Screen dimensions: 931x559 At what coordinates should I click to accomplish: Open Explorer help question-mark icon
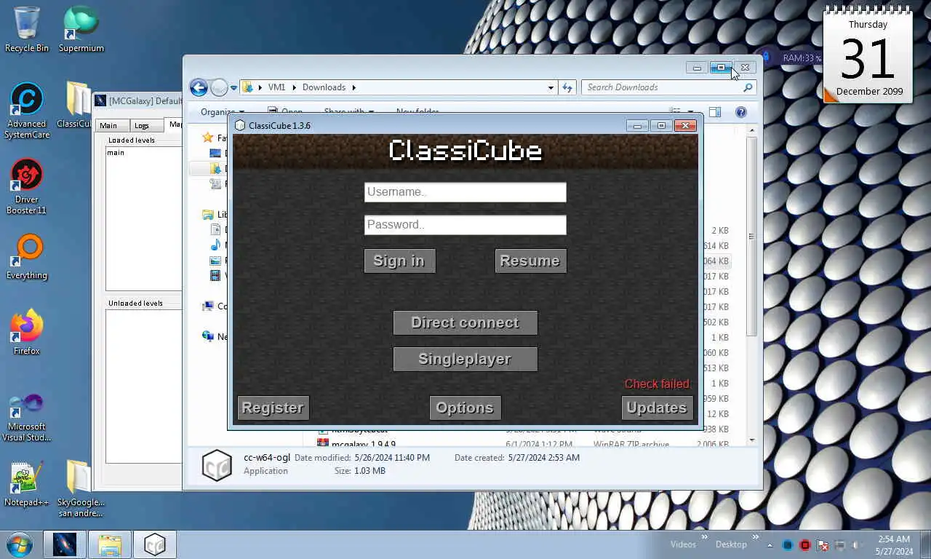740,112
